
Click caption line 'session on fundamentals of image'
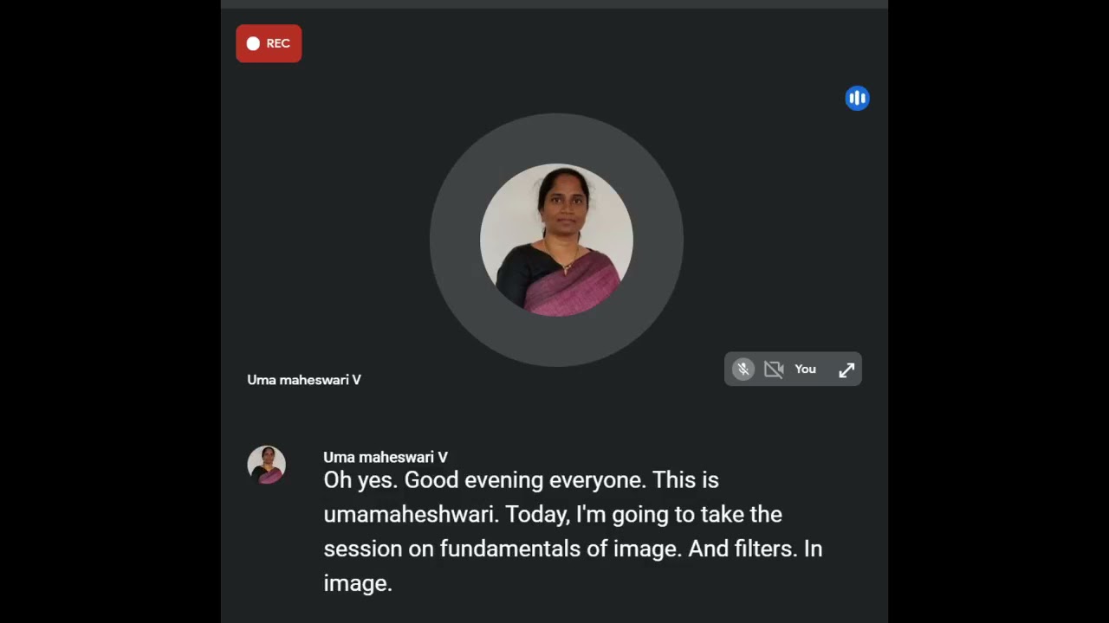click(x=503, y=549)
